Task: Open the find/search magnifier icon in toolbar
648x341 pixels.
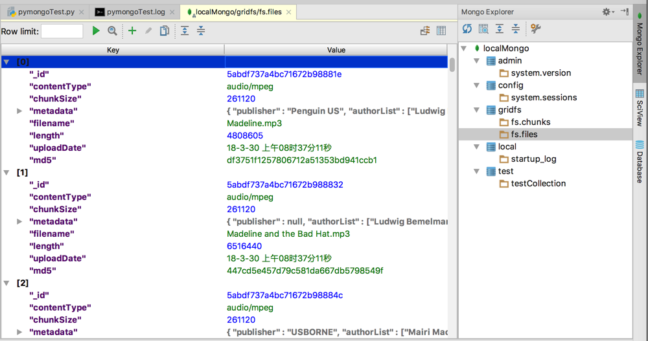Action: click(x=112, y=31)
